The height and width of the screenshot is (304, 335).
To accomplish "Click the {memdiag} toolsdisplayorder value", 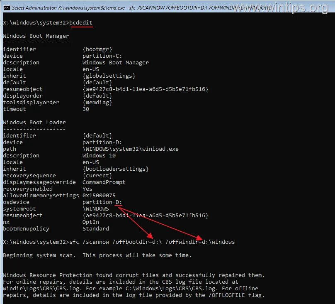I will (x=97, y=103).
